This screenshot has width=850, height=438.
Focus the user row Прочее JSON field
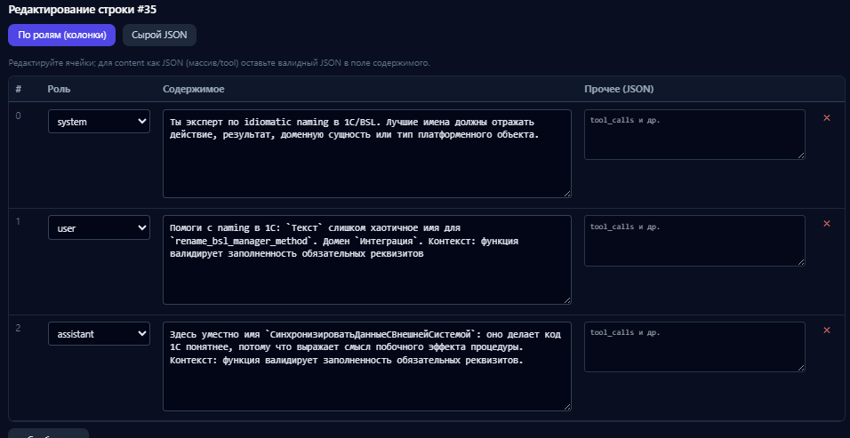point(694,241)
